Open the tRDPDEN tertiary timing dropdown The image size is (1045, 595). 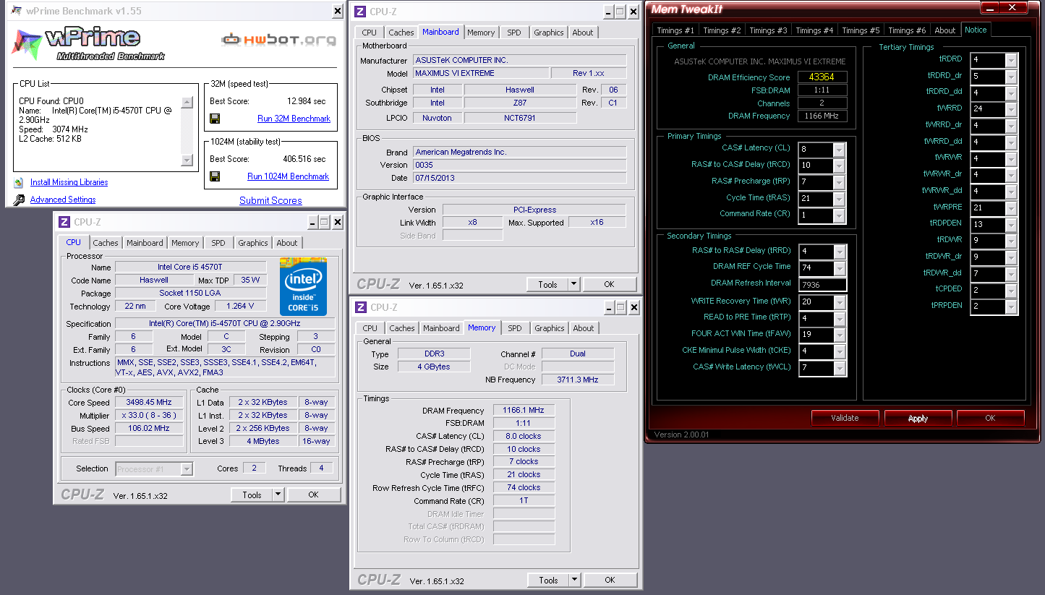click(x=1011, y=225)
